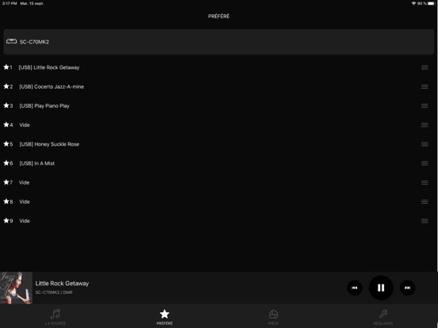Switch to the Préféré tab

pyautogui.click(x=164, y=317)
